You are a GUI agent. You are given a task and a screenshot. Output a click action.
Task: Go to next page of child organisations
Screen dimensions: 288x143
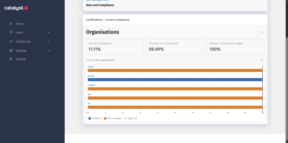(x=262, y=60)
